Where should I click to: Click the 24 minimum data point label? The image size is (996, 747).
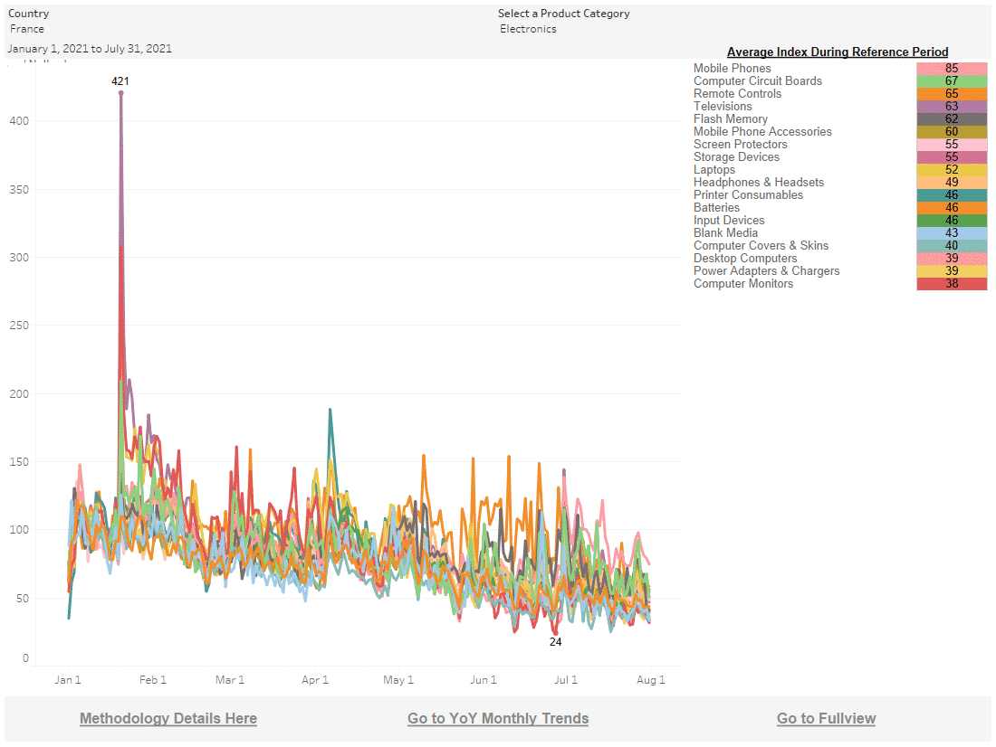pyautogui.click(x=556, y=642)
